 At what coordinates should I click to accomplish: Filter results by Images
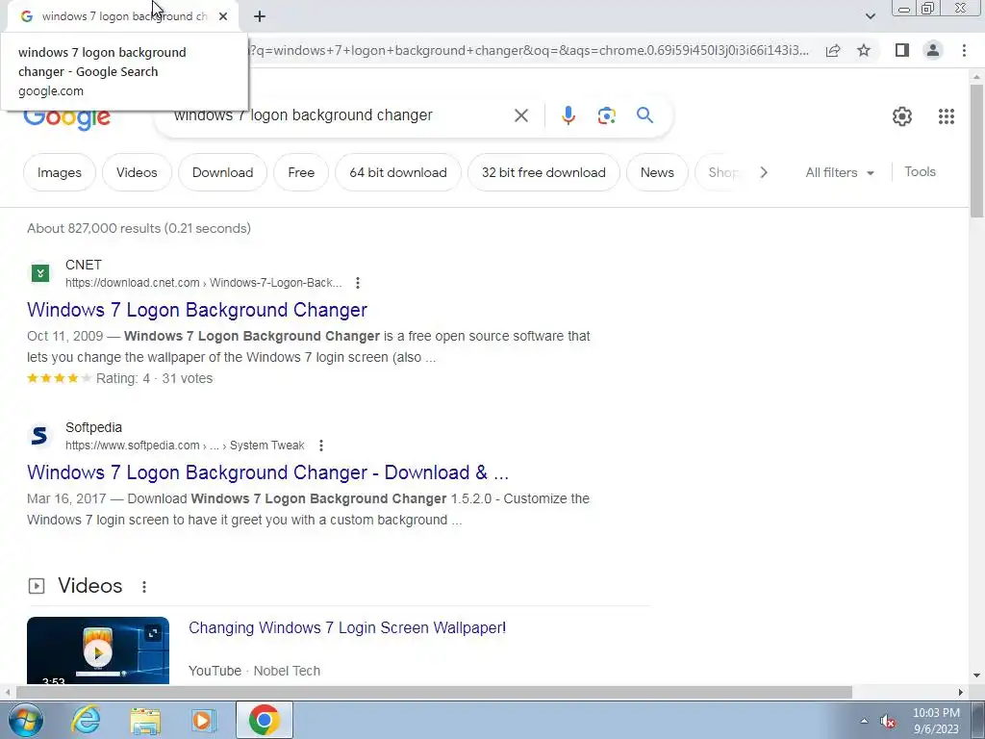[60, 172]
